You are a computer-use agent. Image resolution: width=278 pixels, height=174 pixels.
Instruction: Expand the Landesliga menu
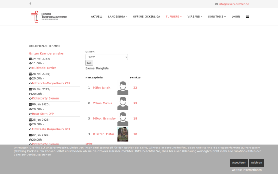tap(118, 17)
